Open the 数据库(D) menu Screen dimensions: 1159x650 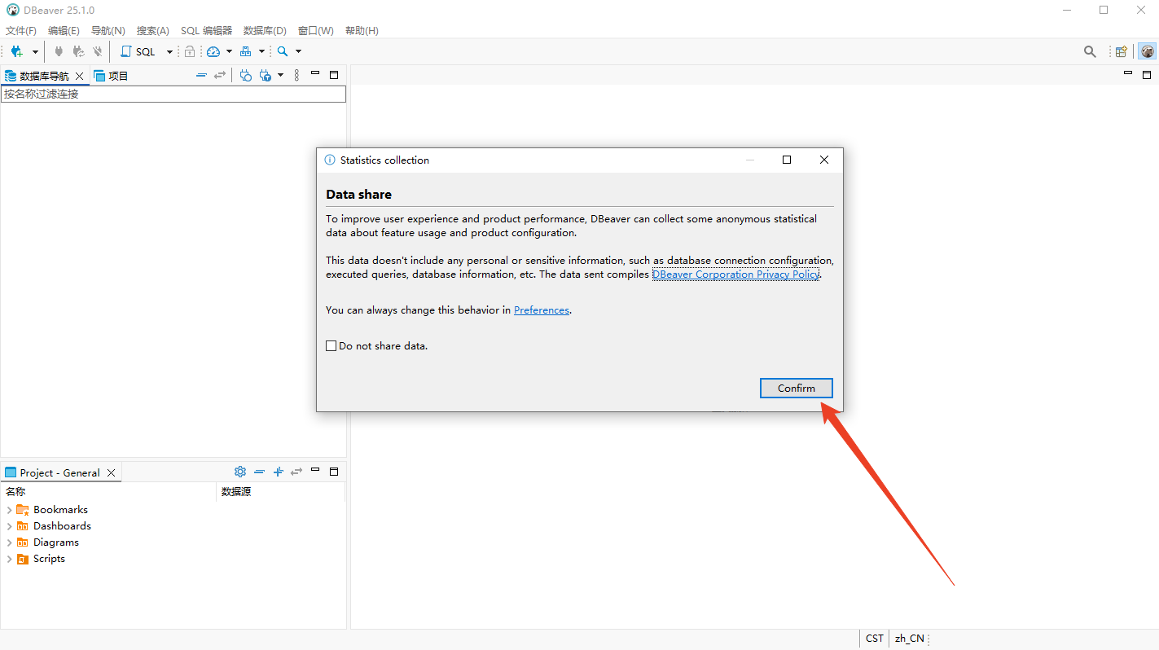(265, 31)
